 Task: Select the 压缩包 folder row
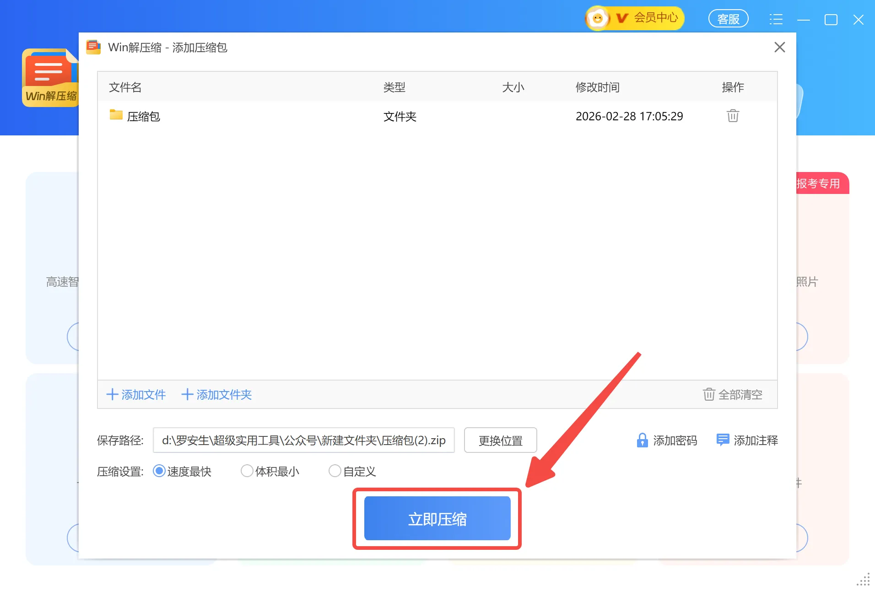coord(143,116)
